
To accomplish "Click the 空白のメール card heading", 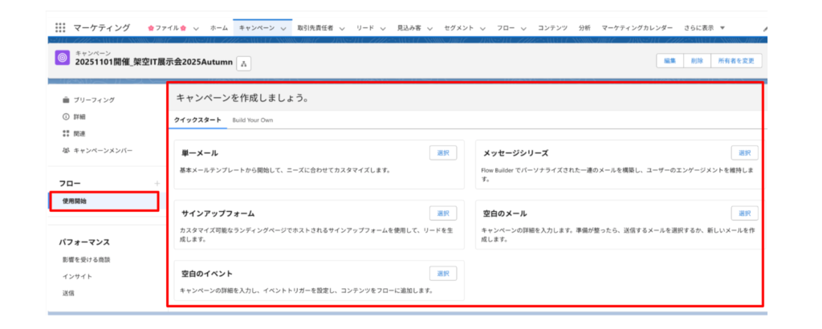I will (505, 213).
